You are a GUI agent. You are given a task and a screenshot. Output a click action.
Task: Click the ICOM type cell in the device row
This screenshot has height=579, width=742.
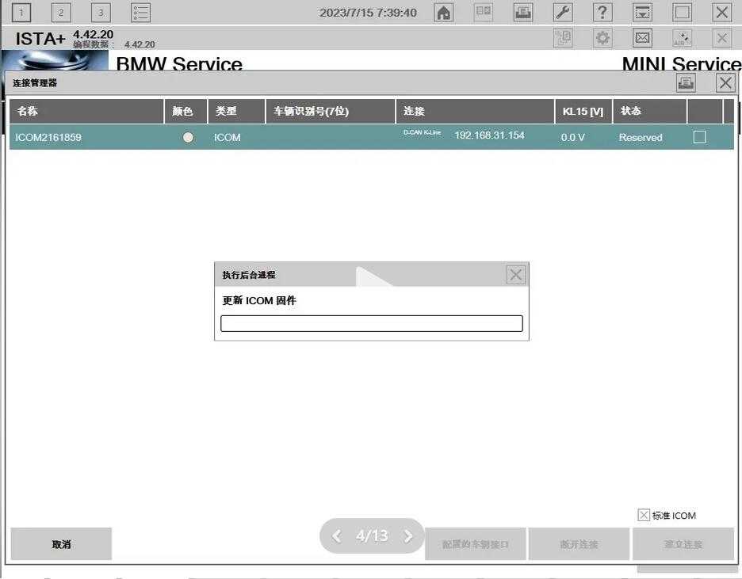tap(228, 138)
